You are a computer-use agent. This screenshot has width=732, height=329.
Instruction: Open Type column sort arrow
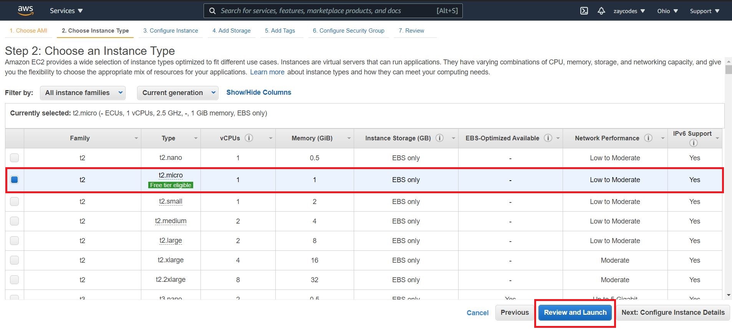(x=195, y=138)
